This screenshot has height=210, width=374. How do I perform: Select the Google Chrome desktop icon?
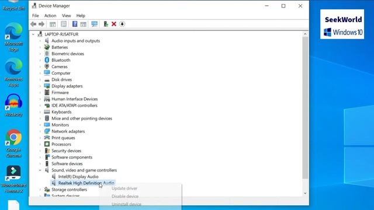pos(13,143)
